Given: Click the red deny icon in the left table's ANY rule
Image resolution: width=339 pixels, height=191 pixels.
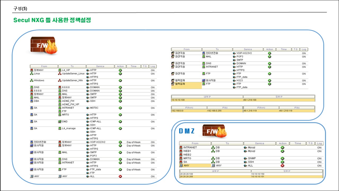Looking at the screenshot, I should pyautogui.click(x=120, y=176).
